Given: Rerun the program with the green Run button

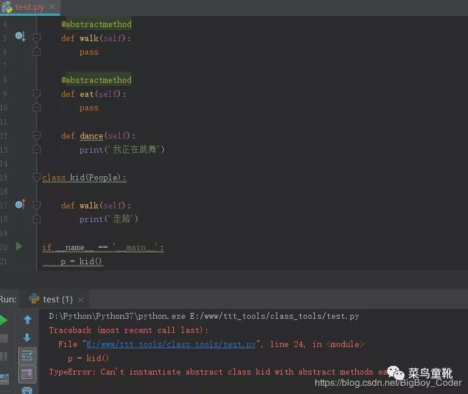Looking at the screenshot, I should click(4, 320).
